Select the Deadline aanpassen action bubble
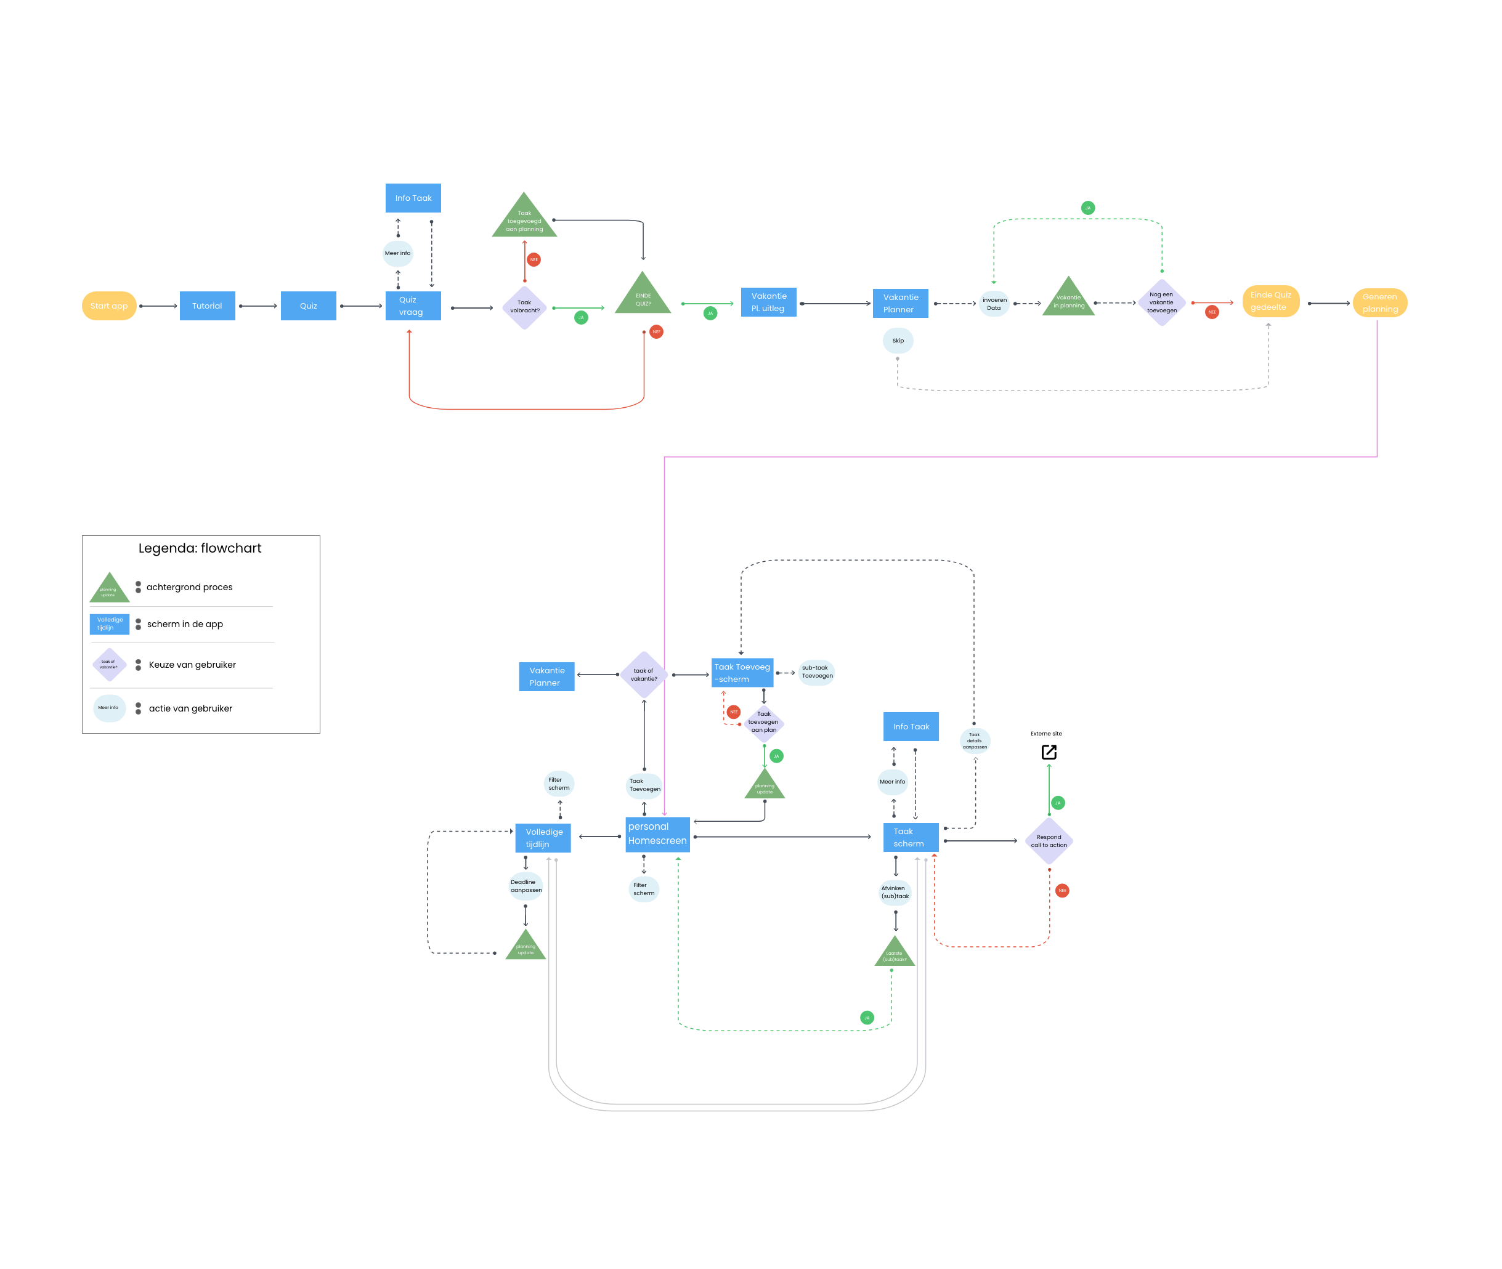This screenshot has height=1269, width=1502. tap(526, 886)
